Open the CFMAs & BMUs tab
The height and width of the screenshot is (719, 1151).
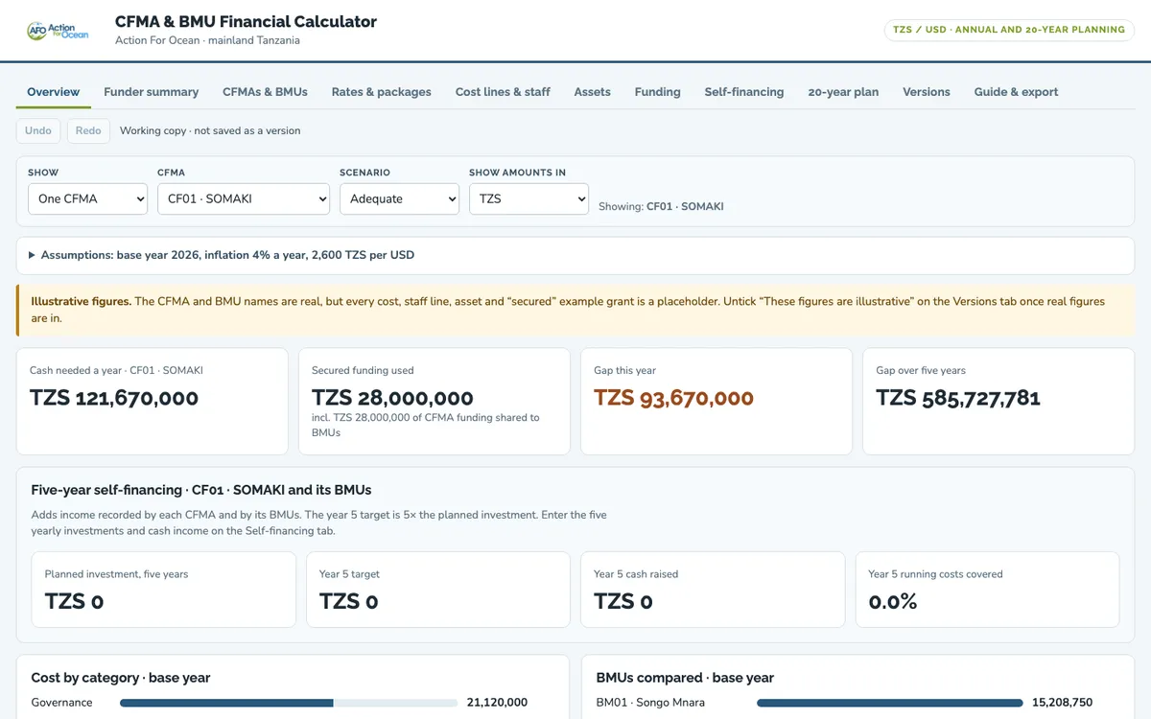[x=265, y=92]
